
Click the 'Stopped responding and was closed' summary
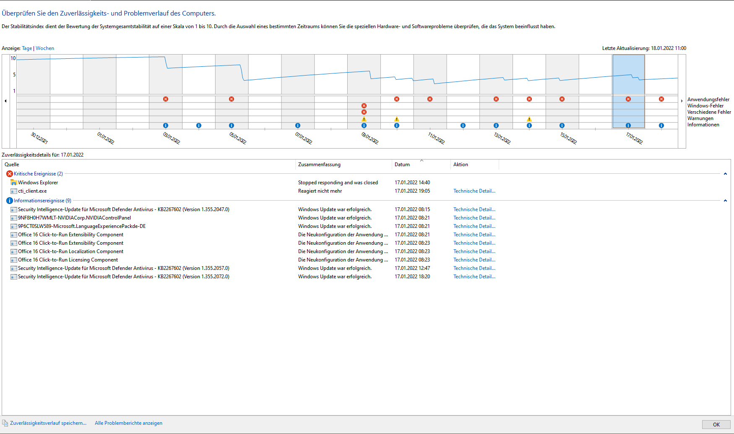[x=338, y=183]
